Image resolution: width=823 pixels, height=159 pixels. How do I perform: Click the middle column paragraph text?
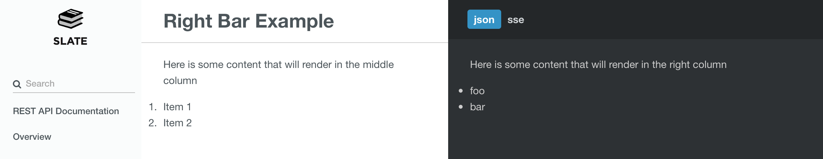[x=278, y=72]
